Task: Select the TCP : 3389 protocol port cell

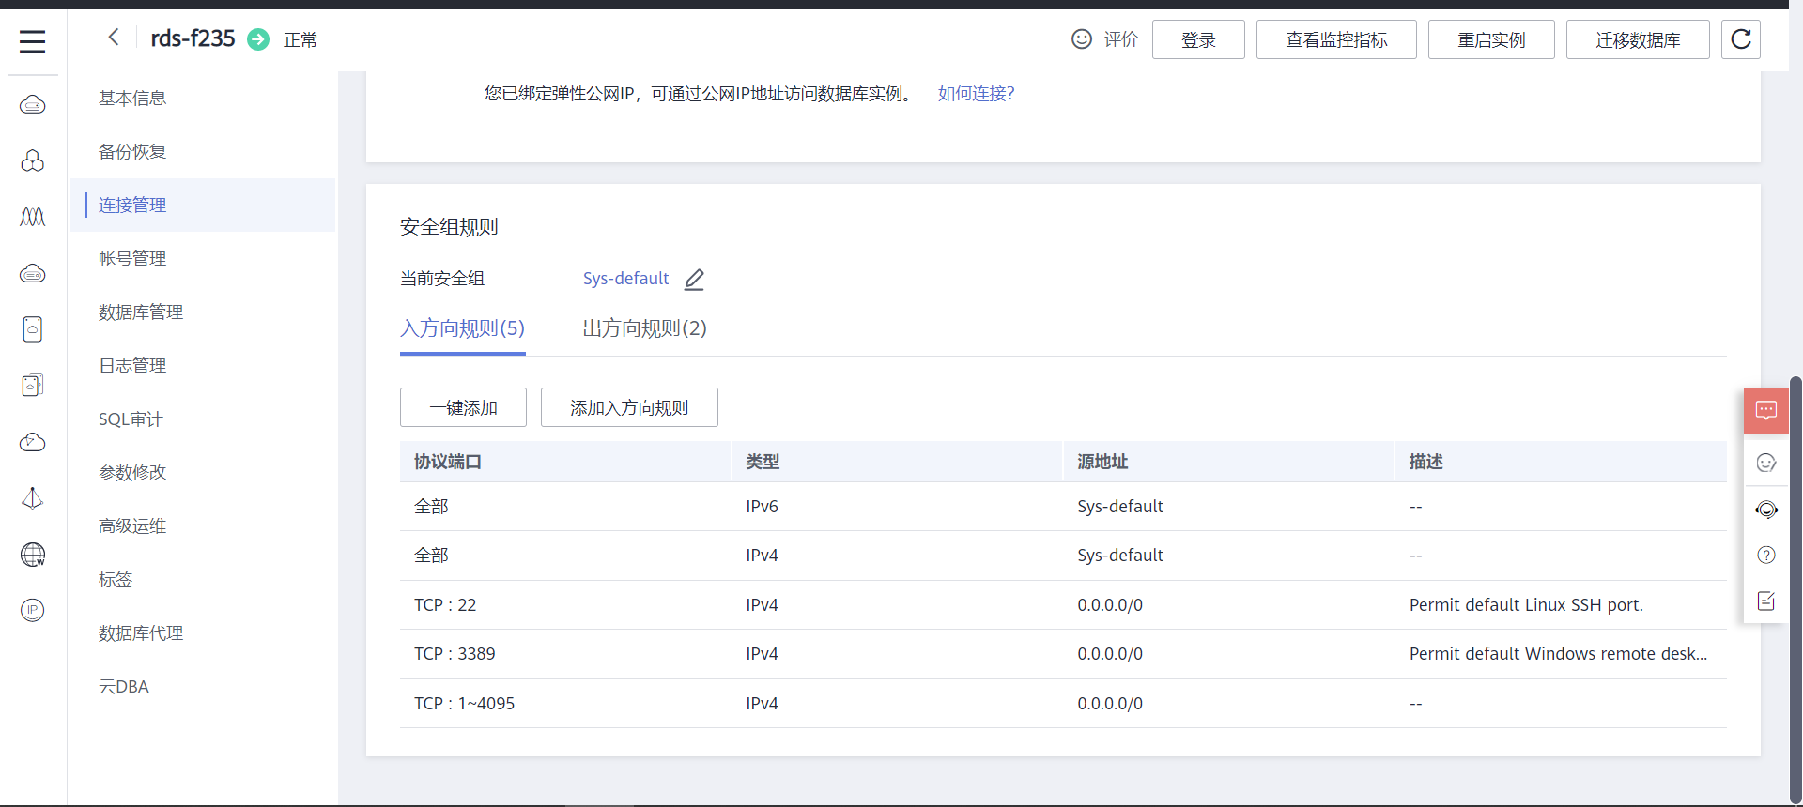Action: tap(455, 654)
